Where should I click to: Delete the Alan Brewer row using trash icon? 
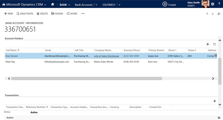(x=216, y=56)
